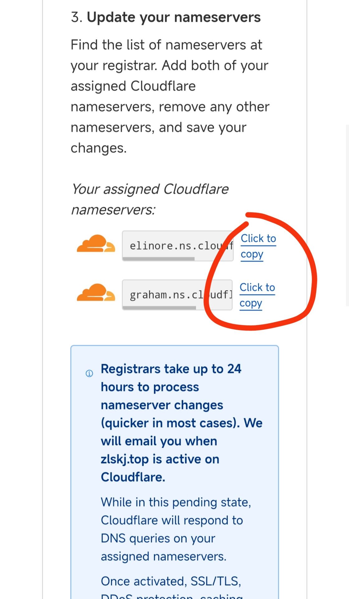The width and height of the screenshot is (349, 599).
Task: Click the red hand-drawn circle annotation
Action: (x=260, y=271)
